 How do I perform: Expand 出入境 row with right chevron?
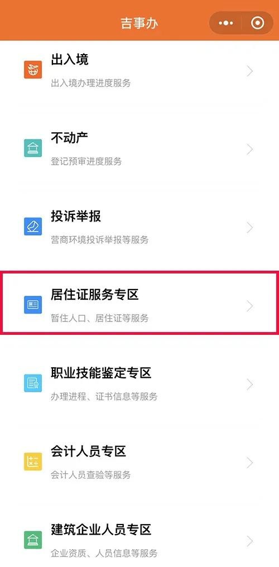point(250,71)
